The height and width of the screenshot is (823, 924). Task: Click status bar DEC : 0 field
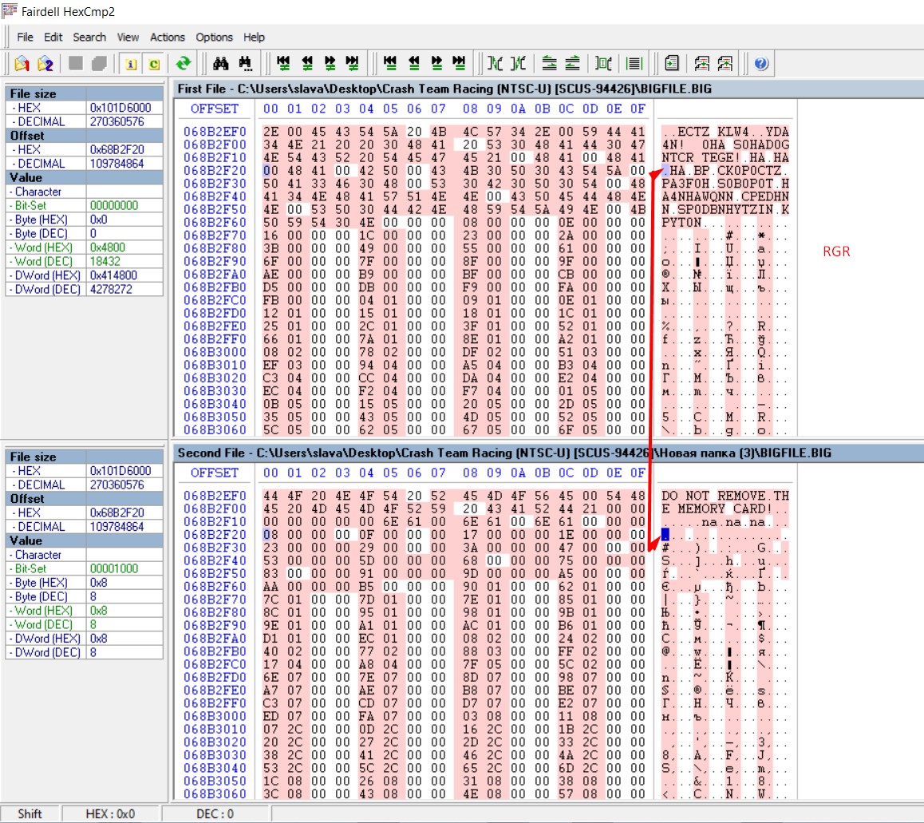[x=215, y=814]
